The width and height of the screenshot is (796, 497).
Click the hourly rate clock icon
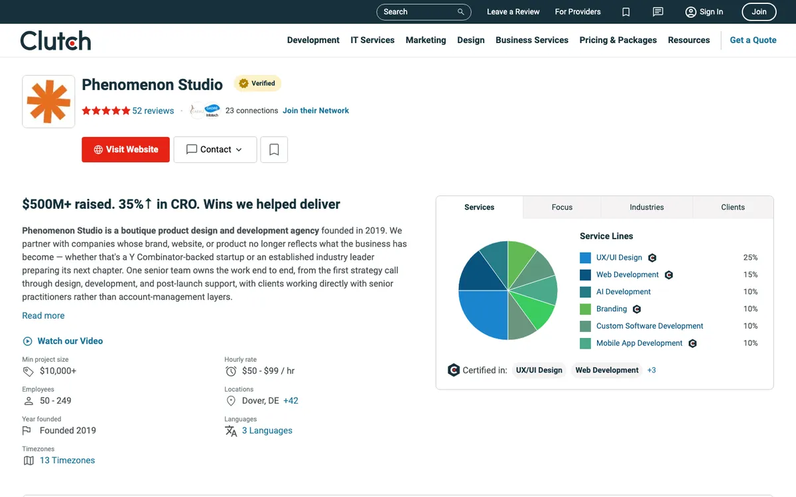tap(231, 371)
